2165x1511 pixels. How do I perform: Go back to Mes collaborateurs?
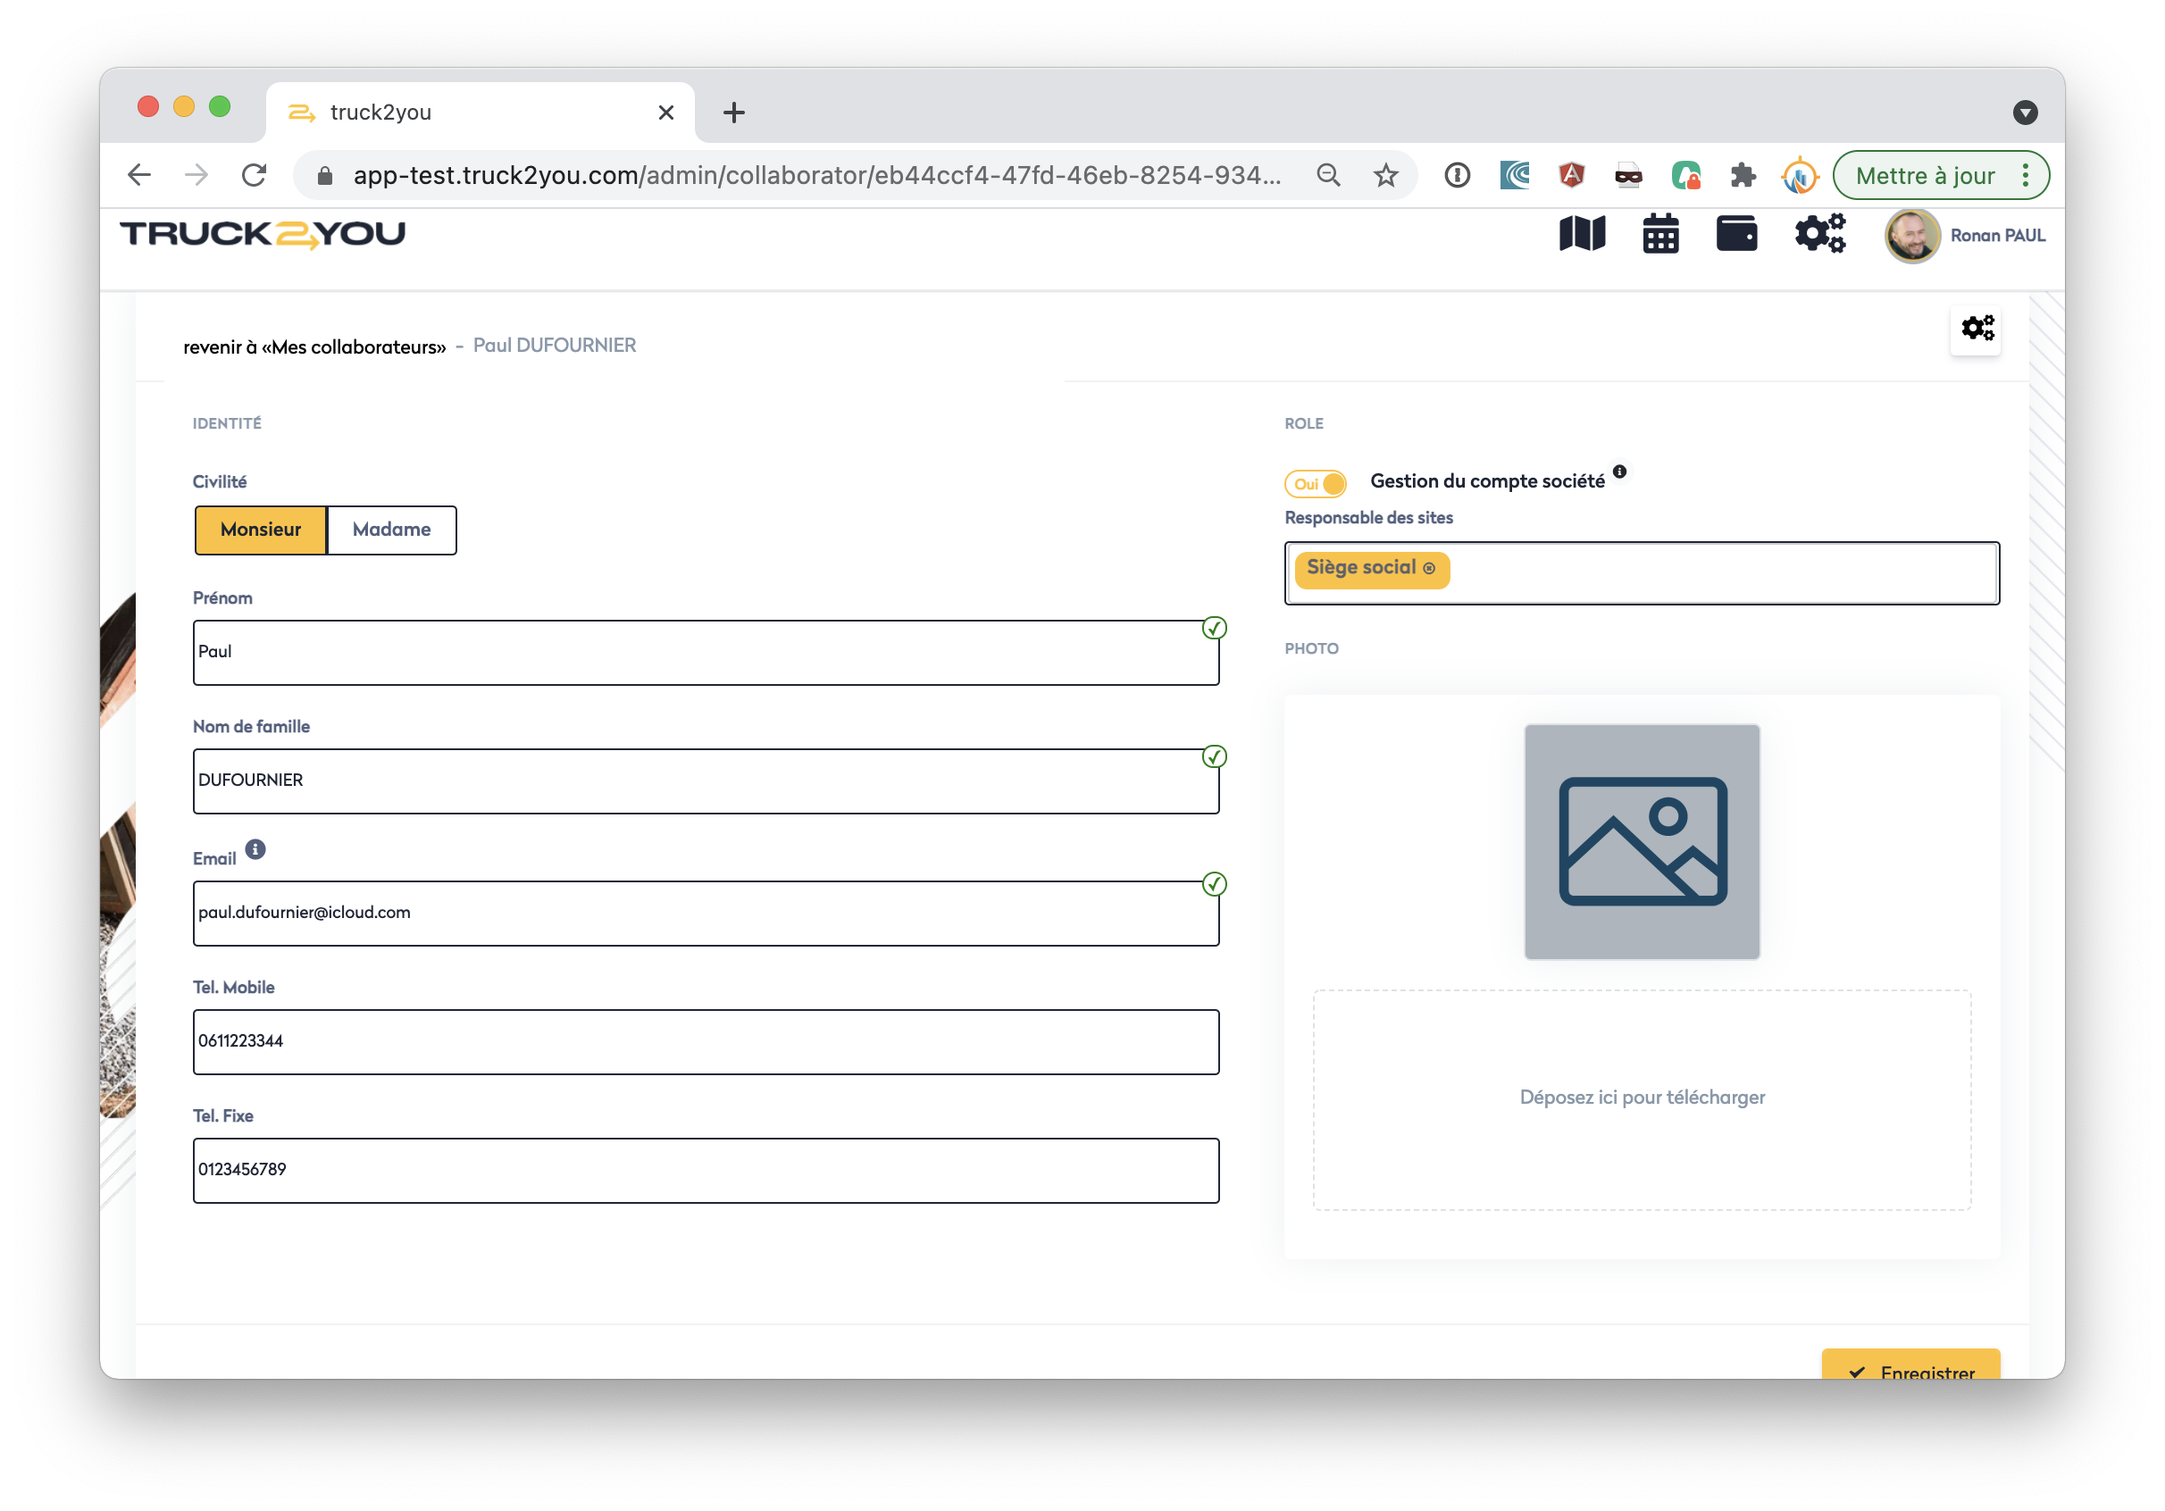[x=314, y=346]
